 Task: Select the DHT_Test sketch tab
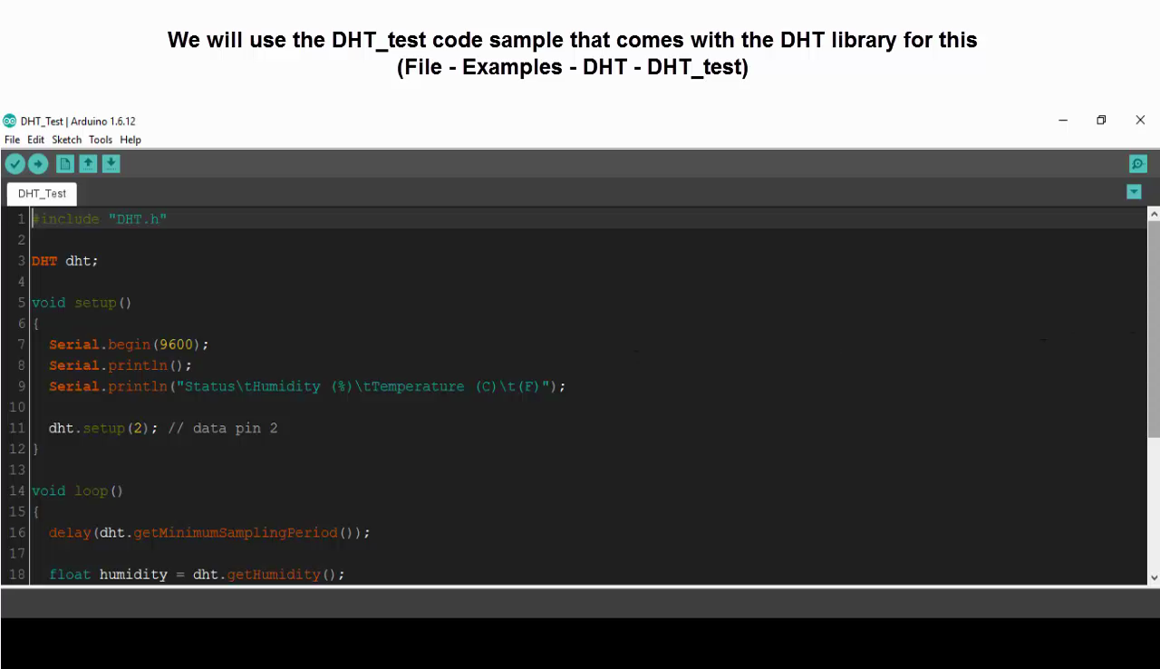coord(42,193)
